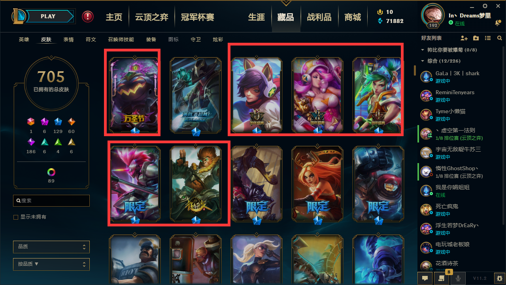The height and width of the screenshot is (285, 506).
Task: Open the chat bubble icon at bottom
Action: (x=425, y=278)
